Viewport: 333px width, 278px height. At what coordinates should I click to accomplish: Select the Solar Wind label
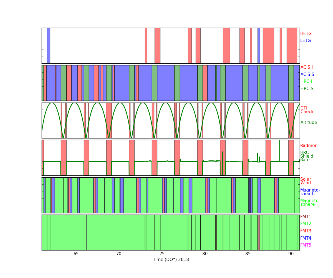point(306,181)
